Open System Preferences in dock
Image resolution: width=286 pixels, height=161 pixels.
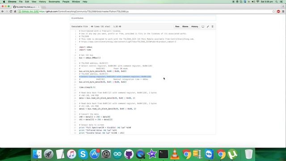[106, 154]
